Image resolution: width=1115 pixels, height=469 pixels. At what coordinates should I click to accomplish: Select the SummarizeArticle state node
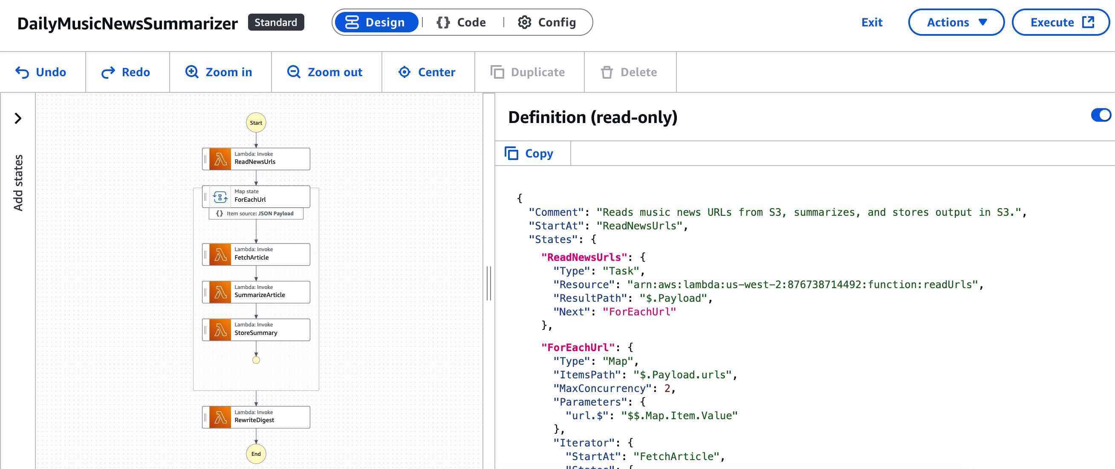(x=256, y=292)
